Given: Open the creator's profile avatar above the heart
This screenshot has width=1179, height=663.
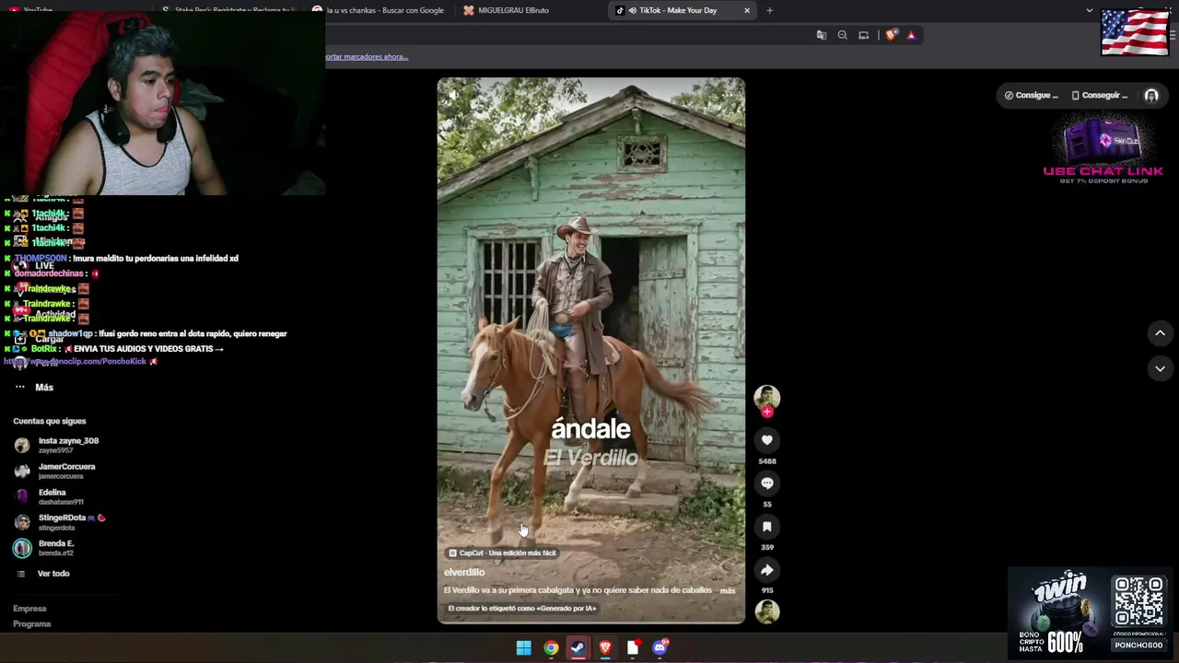Looking at the screenshot, I should tap(766, 397).
